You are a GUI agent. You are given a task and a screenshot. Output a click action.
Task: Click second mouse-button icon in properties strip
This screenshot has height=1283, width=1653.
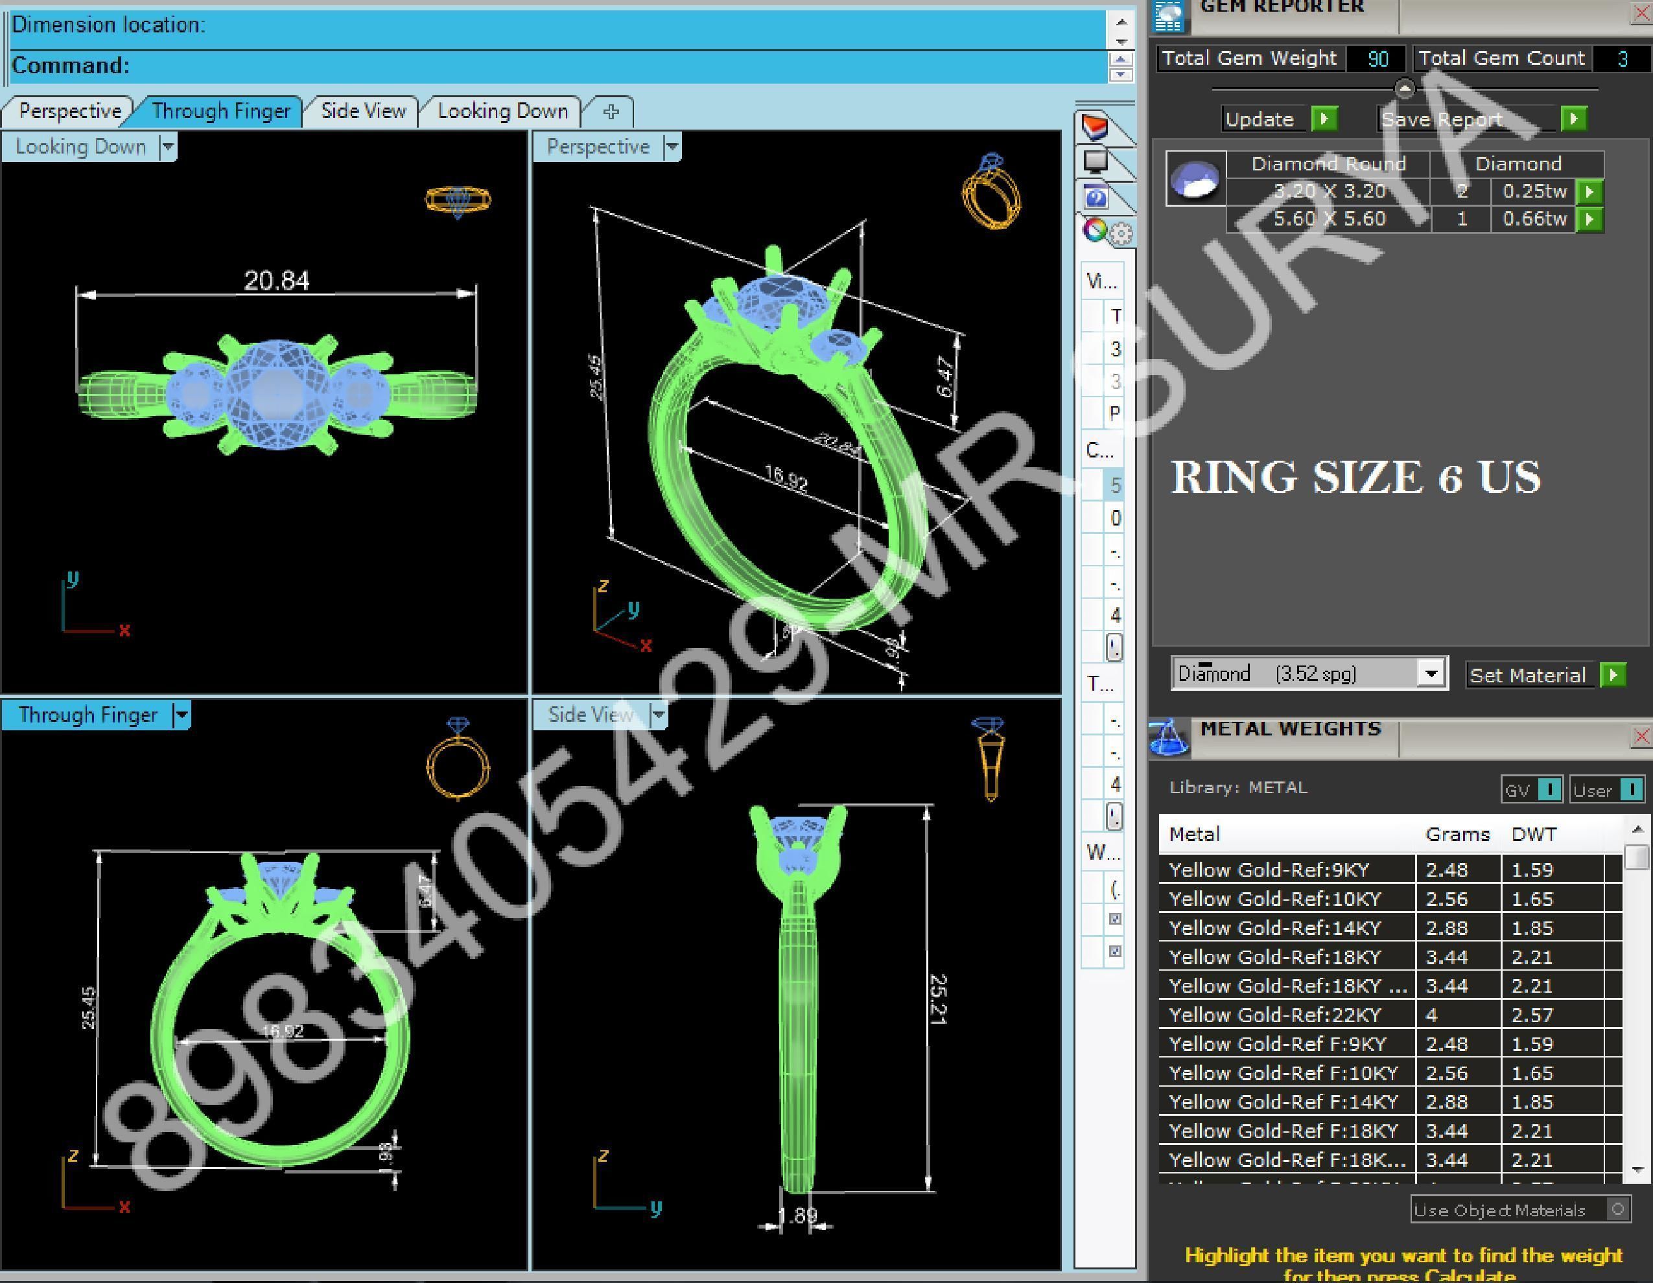click(x=1114, y=816)
